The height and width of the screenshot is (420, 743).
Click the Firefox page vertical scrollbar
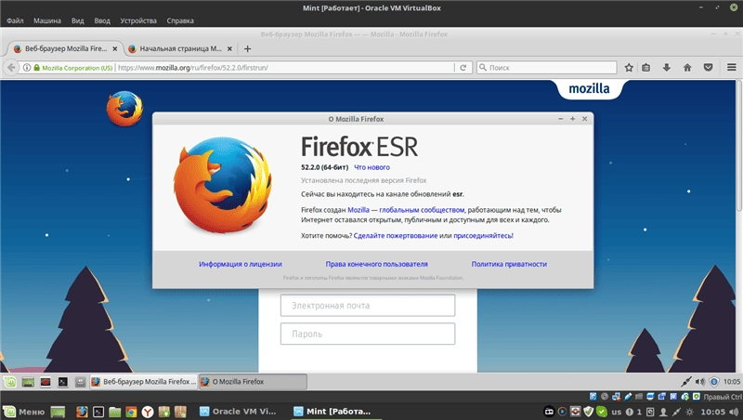(739, 147)
